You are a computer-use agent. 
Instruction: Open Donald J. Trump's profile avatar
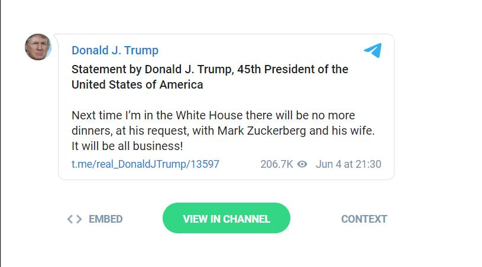tap(38, 47)
